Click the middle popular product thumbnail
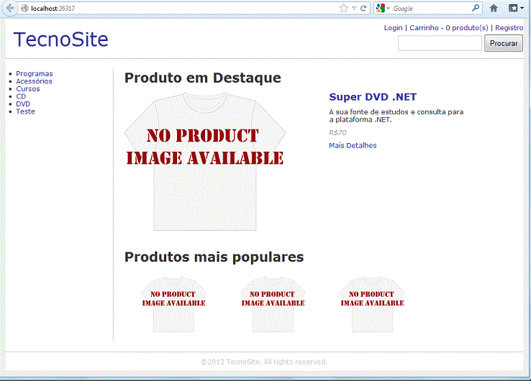The image size is (531, 381). 273,305
